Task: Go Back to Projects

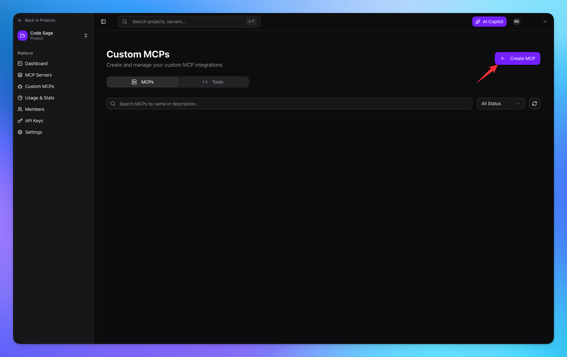Action: [x=36, y=20]
